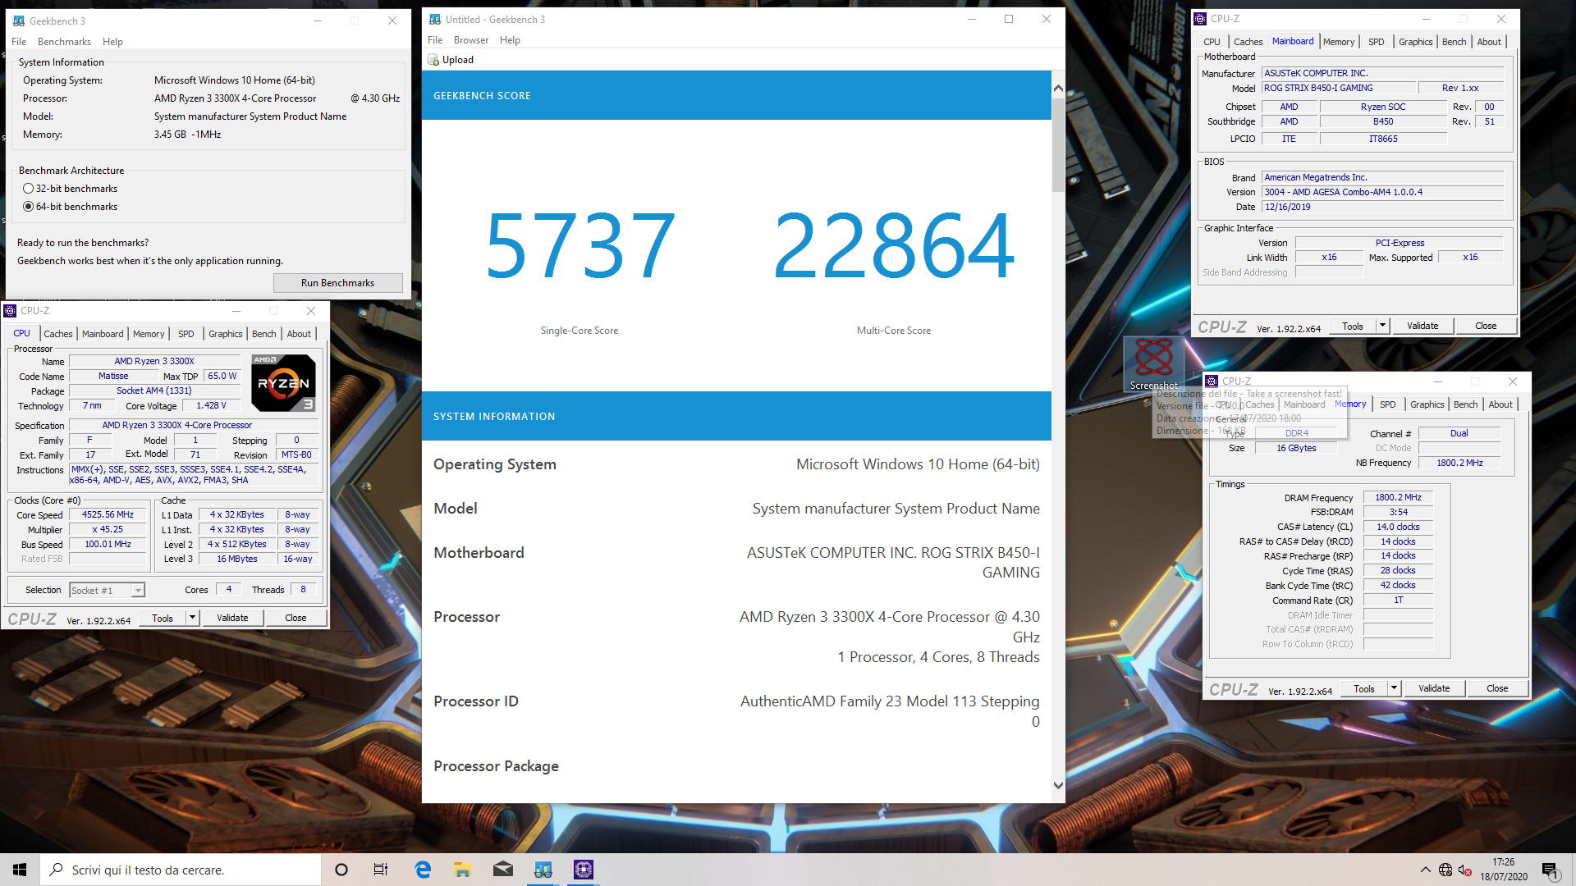Click the Windows taskbar search text field
This screenshot has width=1576, height=886.
coord(181,870)
